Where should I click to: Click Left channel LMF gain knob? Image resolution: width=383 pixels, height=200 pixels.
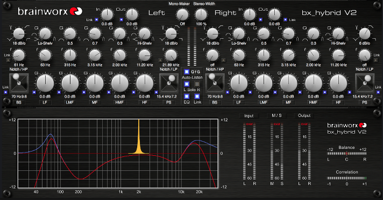click(70, 83)
